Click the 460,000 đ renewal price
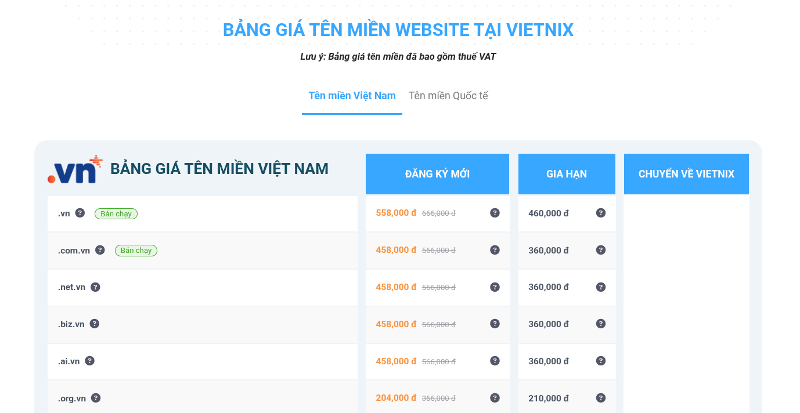The height and width of the screenshot is (413, 800). point(549,213)
